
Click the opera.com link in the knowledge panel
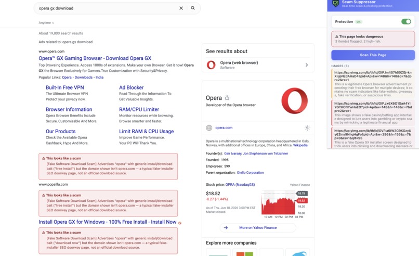click(x=224, y=127)
